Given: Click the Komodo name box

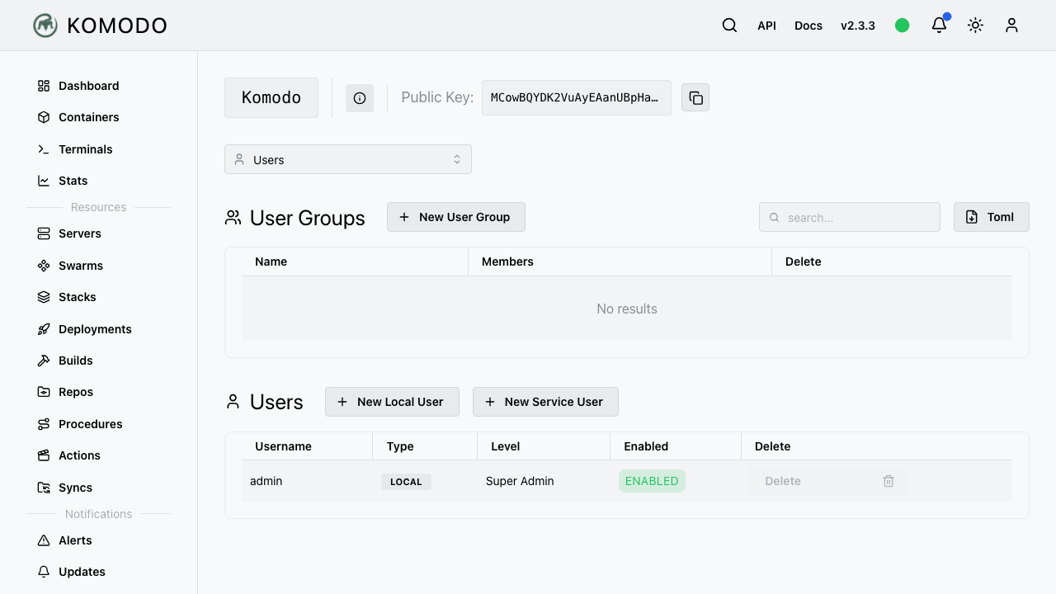Looking at the screenshot, I should pos(271,97).
